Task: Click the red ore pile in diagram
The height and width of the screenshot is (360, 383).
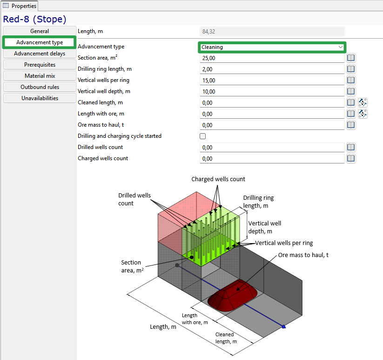Action: click(232, 296)
